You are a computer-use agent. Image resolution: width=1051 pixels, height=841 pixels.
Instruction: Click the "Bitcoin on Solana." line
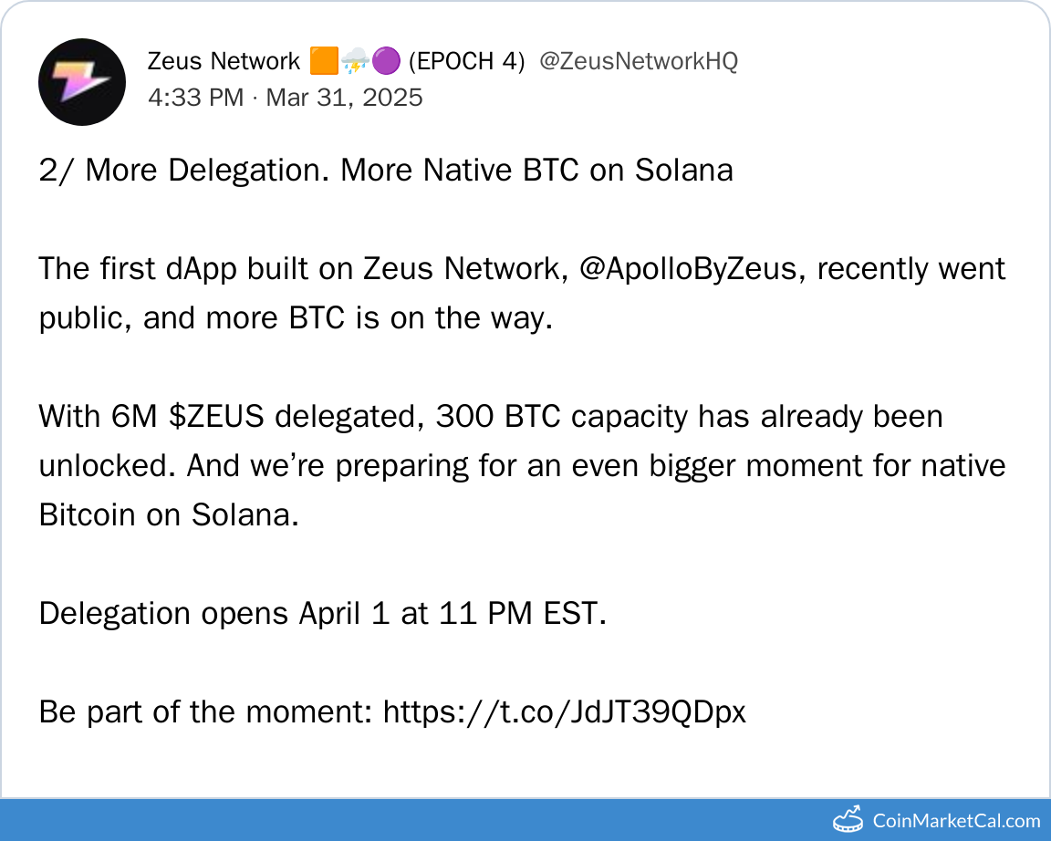pyautogui.click(x=169, y=515)
